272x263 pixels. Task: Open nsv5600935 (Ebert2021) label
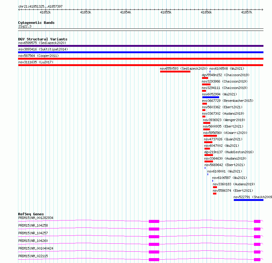click(x=223, y=126)
